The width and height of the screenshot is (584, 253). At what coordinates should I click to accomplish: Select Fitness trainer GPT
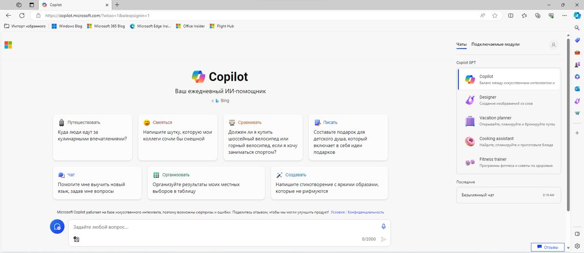tap(509, 162)
